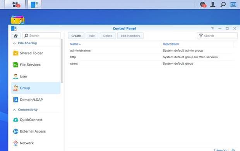This screenshot has height=151, width=240.
Task: Open the widgets panel icon
Action: 233,5
